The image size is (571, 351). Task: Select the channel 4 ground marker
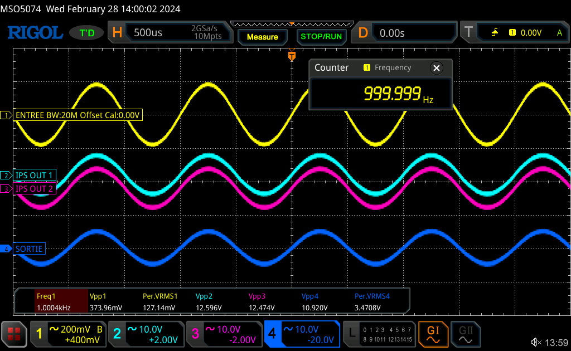coord(6,249)
